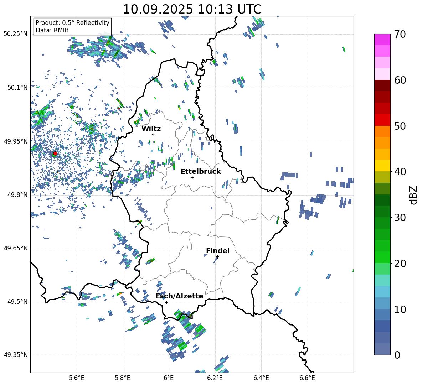This screenshot has height=385, width=422.
Task: Click the 40 colorbar tick label
Action: pyautogui.click(x=400, y=172)
